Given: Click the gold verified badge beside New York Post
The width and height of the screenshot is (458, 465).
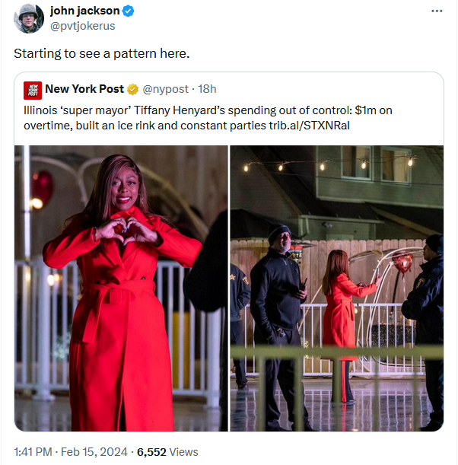Looking at the screenshot, I should coord(132,89).
